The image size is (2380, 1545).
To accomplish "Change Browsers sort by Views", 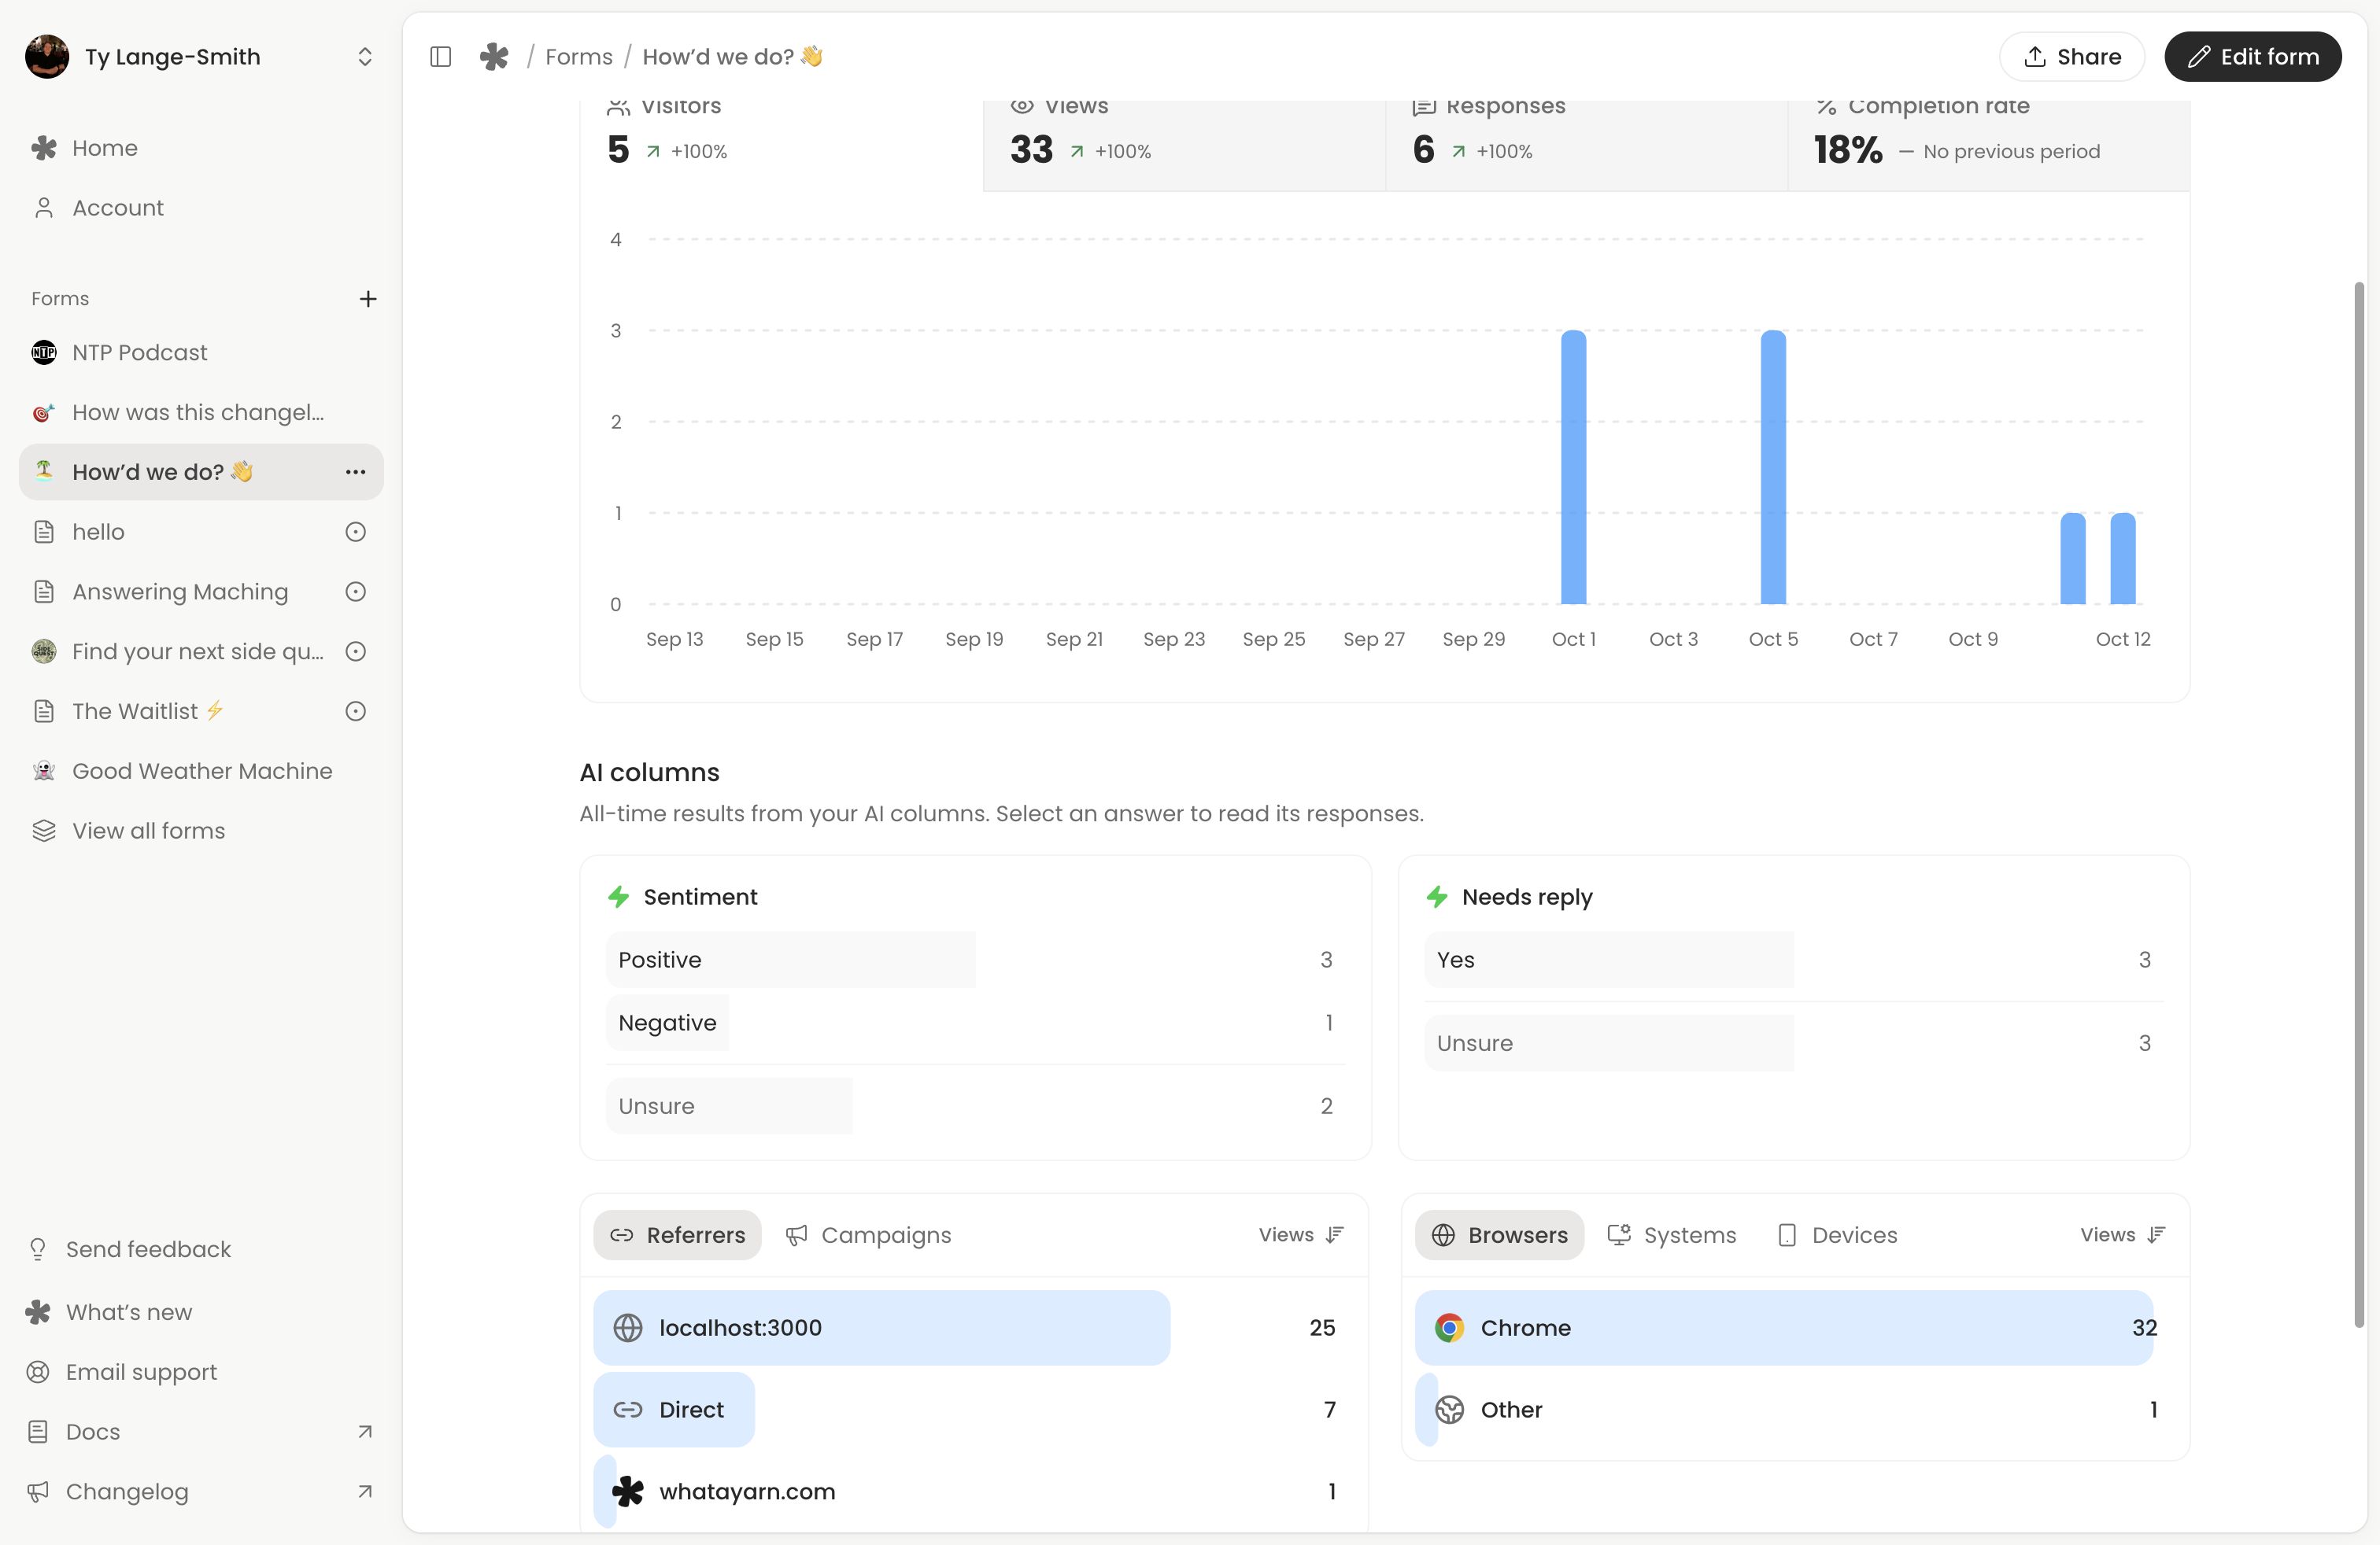I will 2123,1235.
